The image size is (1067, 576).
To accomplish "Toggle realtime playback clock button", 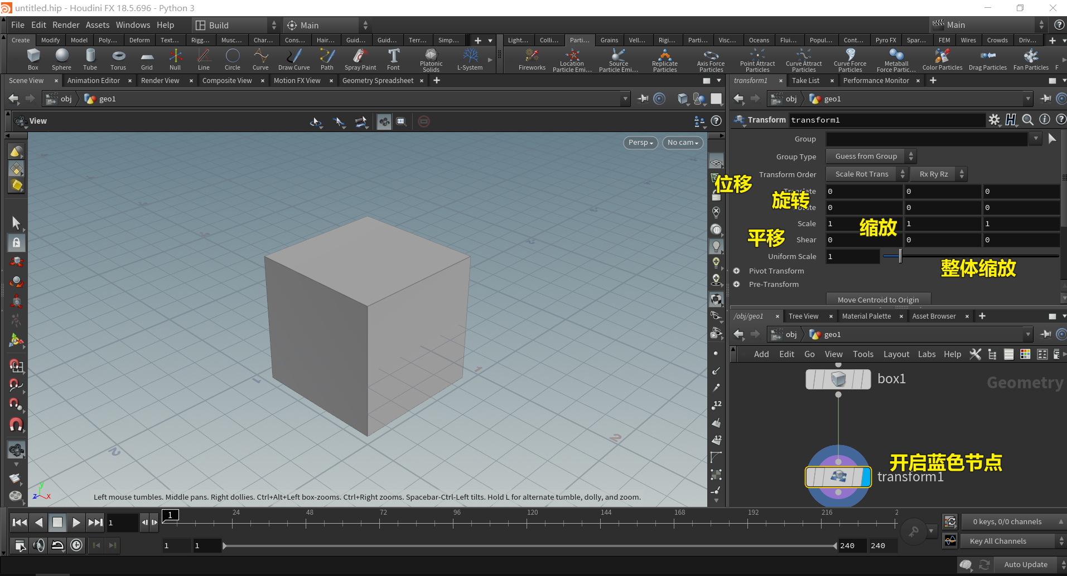I will [76, 545].
